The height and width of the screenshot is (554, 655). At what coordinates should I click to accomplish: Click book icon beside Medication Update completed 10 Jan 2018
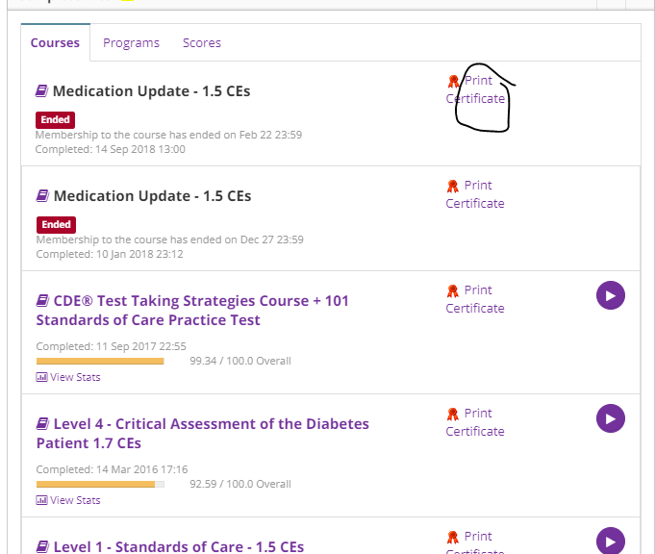42,196
